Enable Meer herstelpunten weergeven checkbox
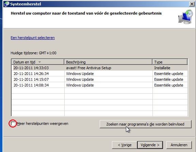 13,123
